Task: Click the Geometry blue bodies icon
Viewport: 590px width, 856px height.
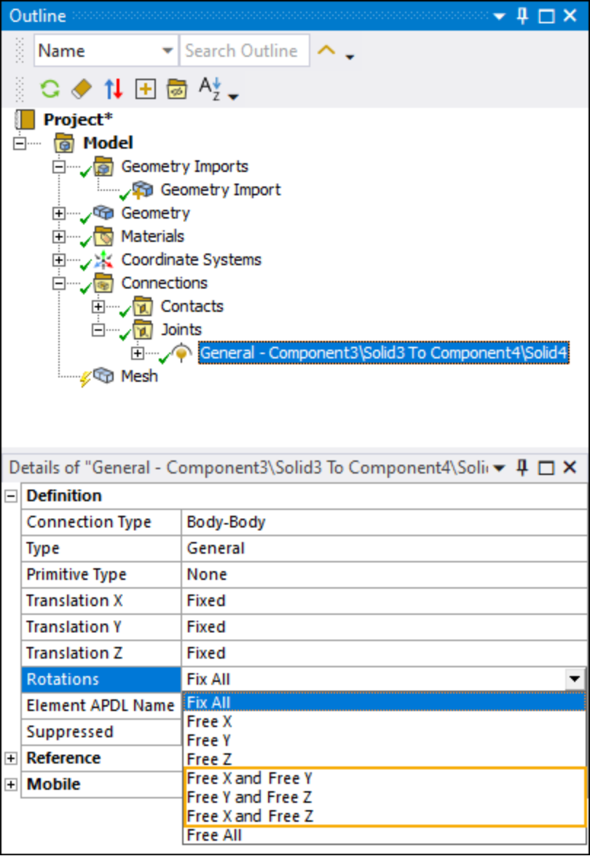Action: [103, 213]
